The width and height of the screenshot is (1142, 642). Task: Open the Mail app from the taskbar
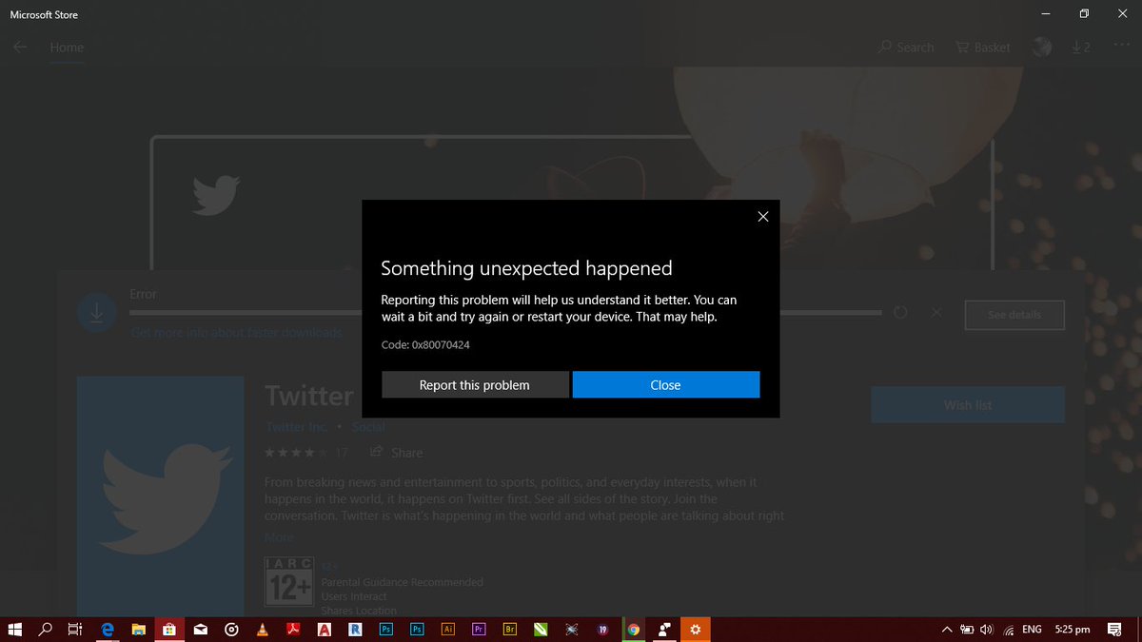point(200,629)
